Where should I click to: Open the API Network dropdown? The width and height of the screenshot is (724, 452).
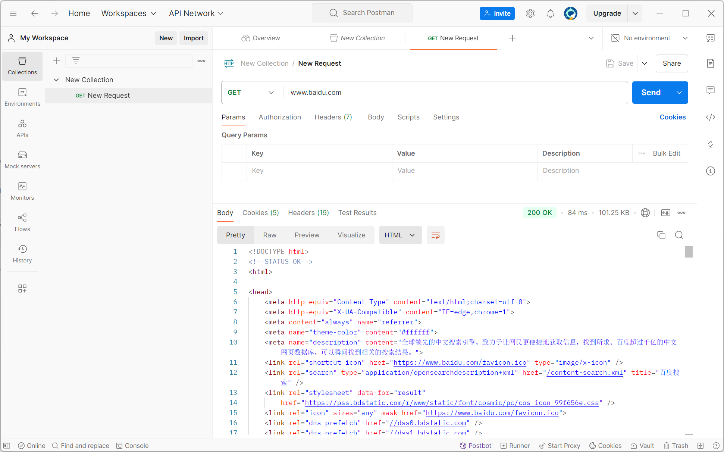[x=196, y=13]
